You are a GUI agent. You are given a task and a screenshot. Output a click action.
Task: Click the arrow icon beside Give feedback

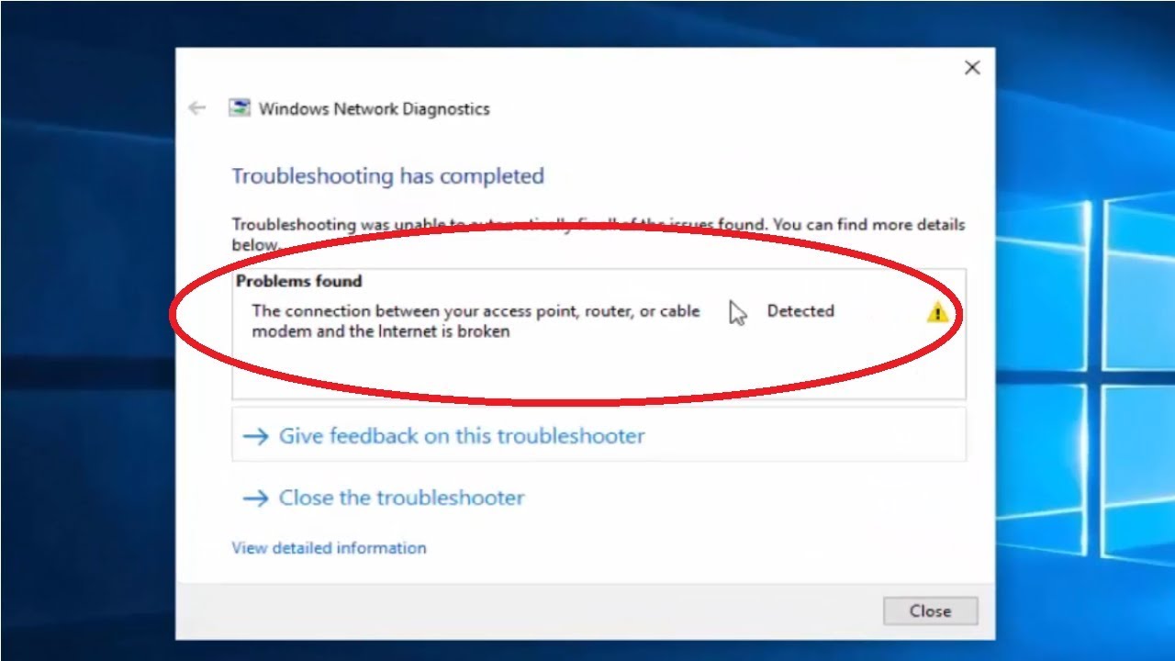tap(255, 436)
